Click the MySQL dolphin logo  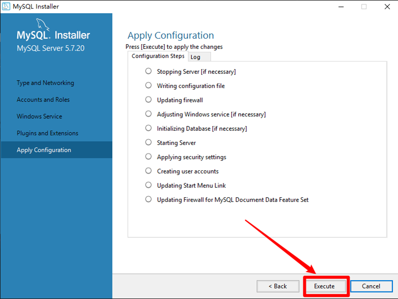pyautogui.click(x=43, y=24)
